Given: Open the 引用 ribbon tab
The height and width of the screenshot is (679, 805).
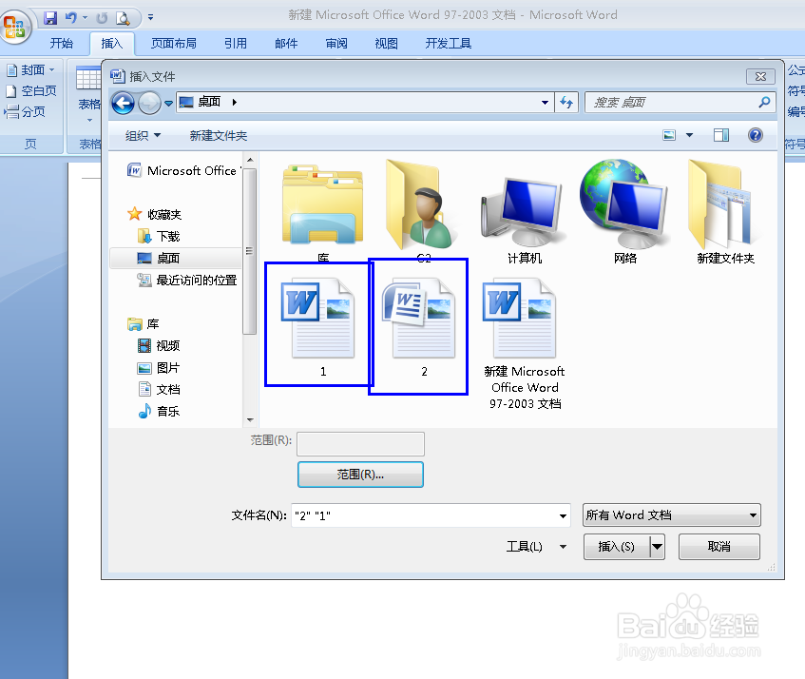Looking at the screenshot, I should click(x=236, y=44).
